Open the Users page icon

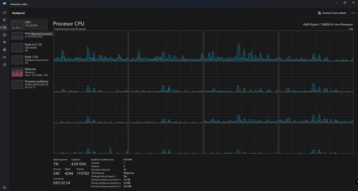(x=4, y=50)
